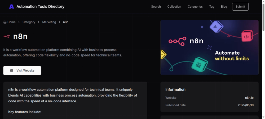Click the red code cube in banner

[x=247, y=36]
